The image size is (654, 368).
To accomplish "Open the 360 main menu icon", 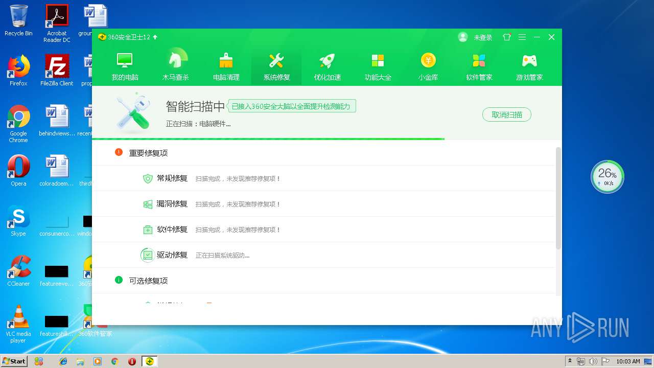I will point(522,37).
